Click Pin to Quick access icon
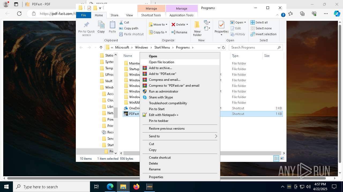343x192 pixels. click(x=86, y=29)
